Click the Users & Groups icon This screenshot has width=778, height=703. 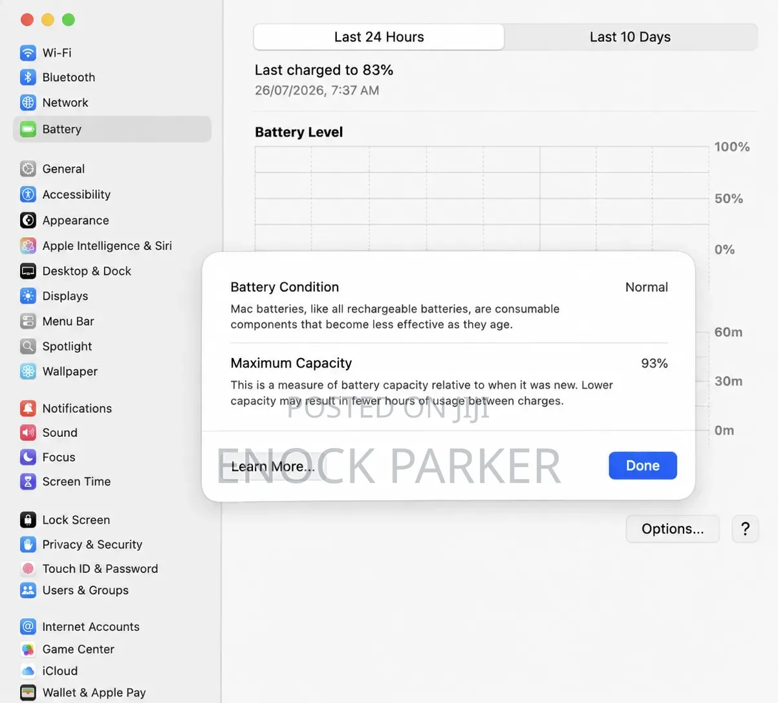(28, 590)
